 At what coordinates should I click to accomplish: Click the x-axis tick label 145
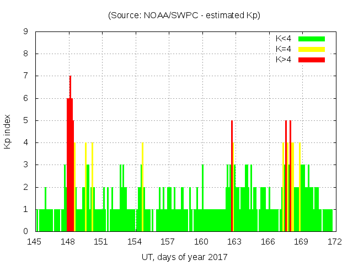click(35, 242)
